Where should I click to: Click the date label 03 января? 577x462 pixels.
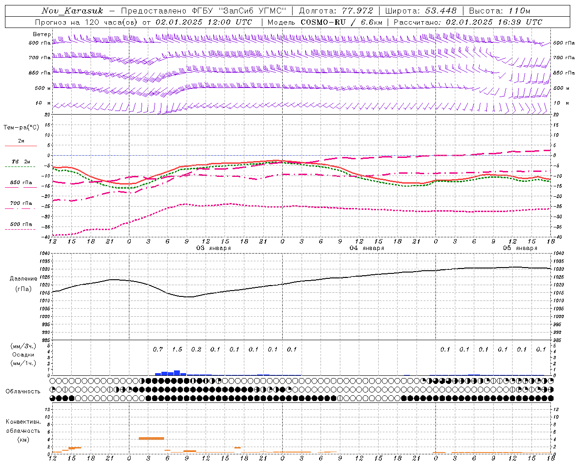[x=213, y=248]
